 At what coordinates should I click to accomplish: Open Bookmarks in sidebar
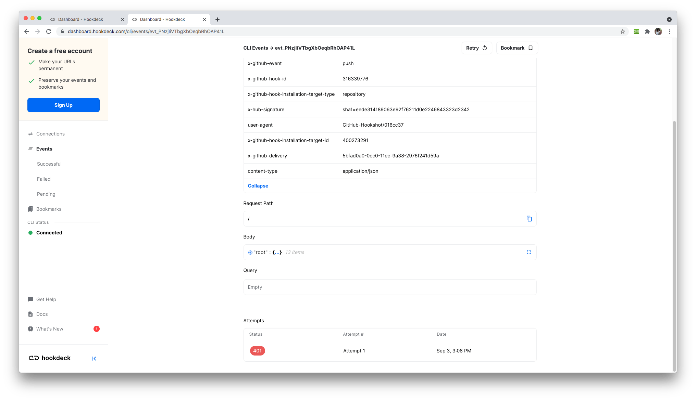point(49,209)
